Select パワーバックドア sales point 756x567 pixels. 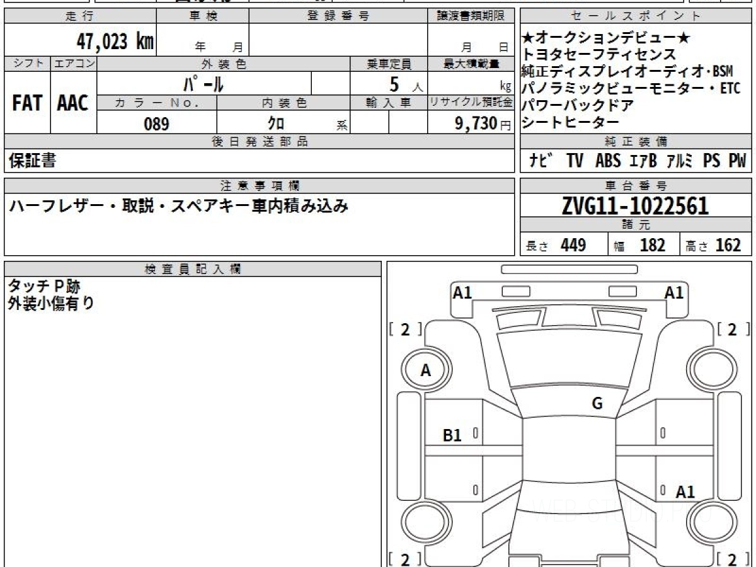tap(578, 105)
